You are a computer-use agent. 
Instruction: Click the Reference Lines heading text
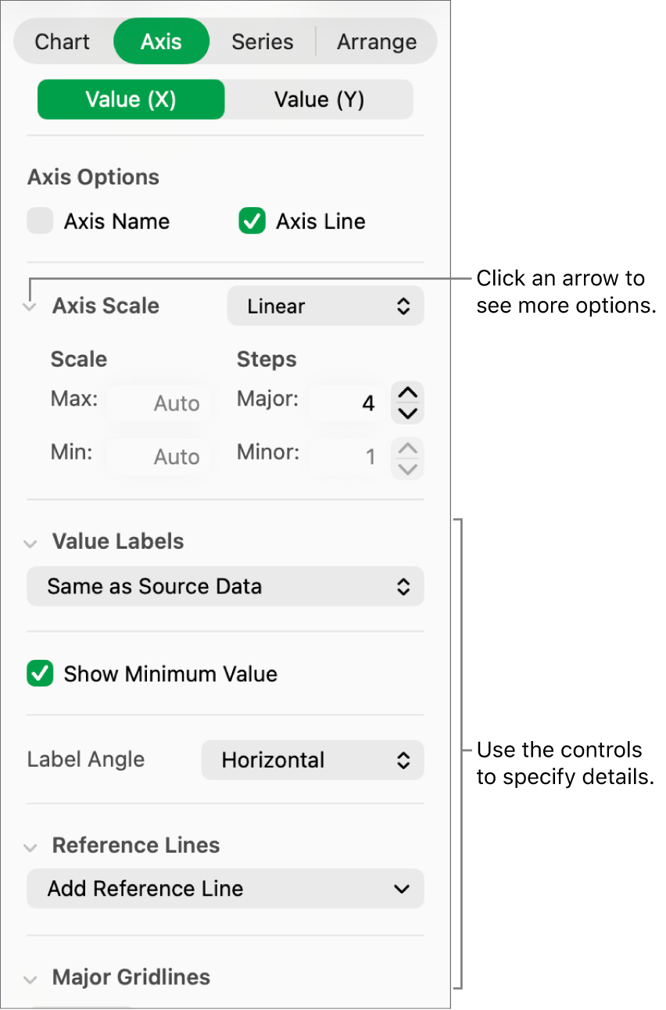(x=136, y=845)
